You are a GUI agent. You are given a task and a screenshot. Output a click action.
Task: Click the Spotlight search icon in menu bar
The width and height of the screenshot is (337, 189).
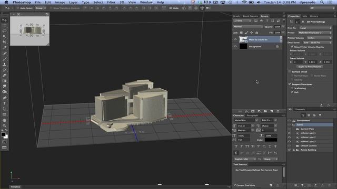click(322, 2)
